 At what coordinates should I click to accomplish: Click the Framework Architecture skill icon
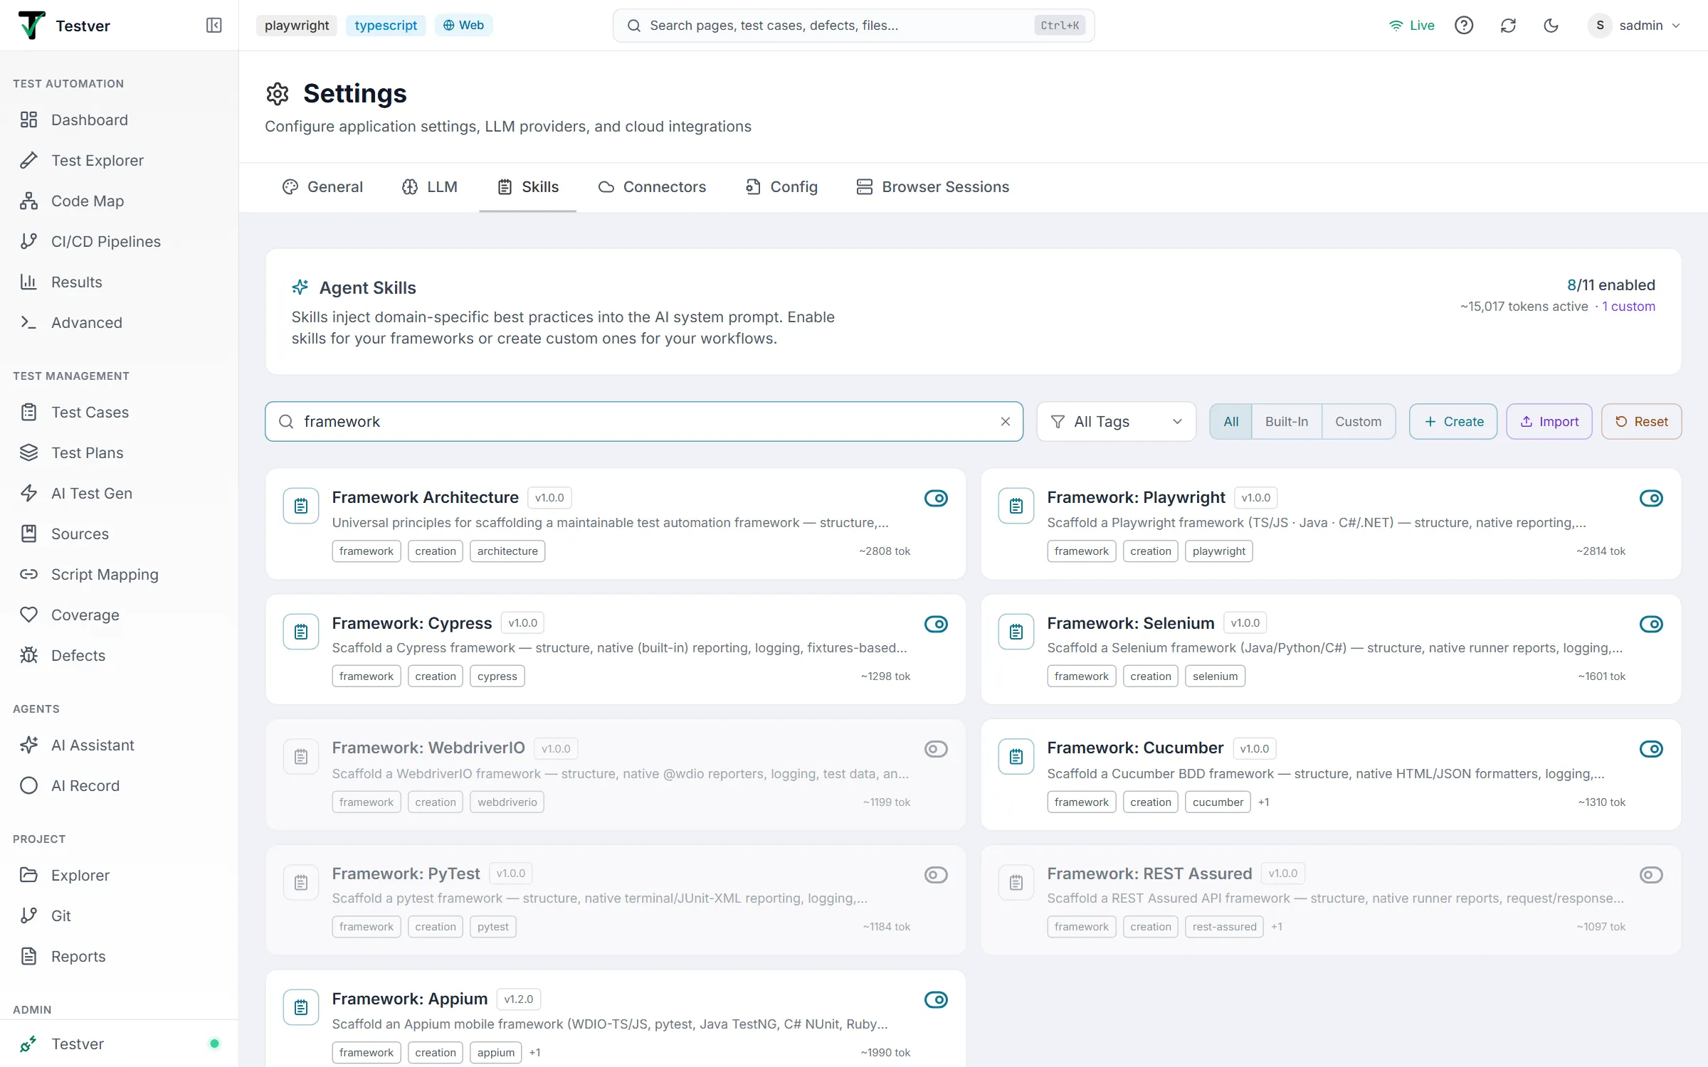click(x=301, y=506)
